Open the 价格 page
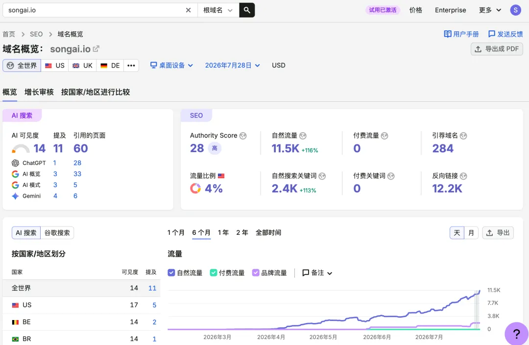This screenshot has width=529, height=345. [x=416, y=10]
